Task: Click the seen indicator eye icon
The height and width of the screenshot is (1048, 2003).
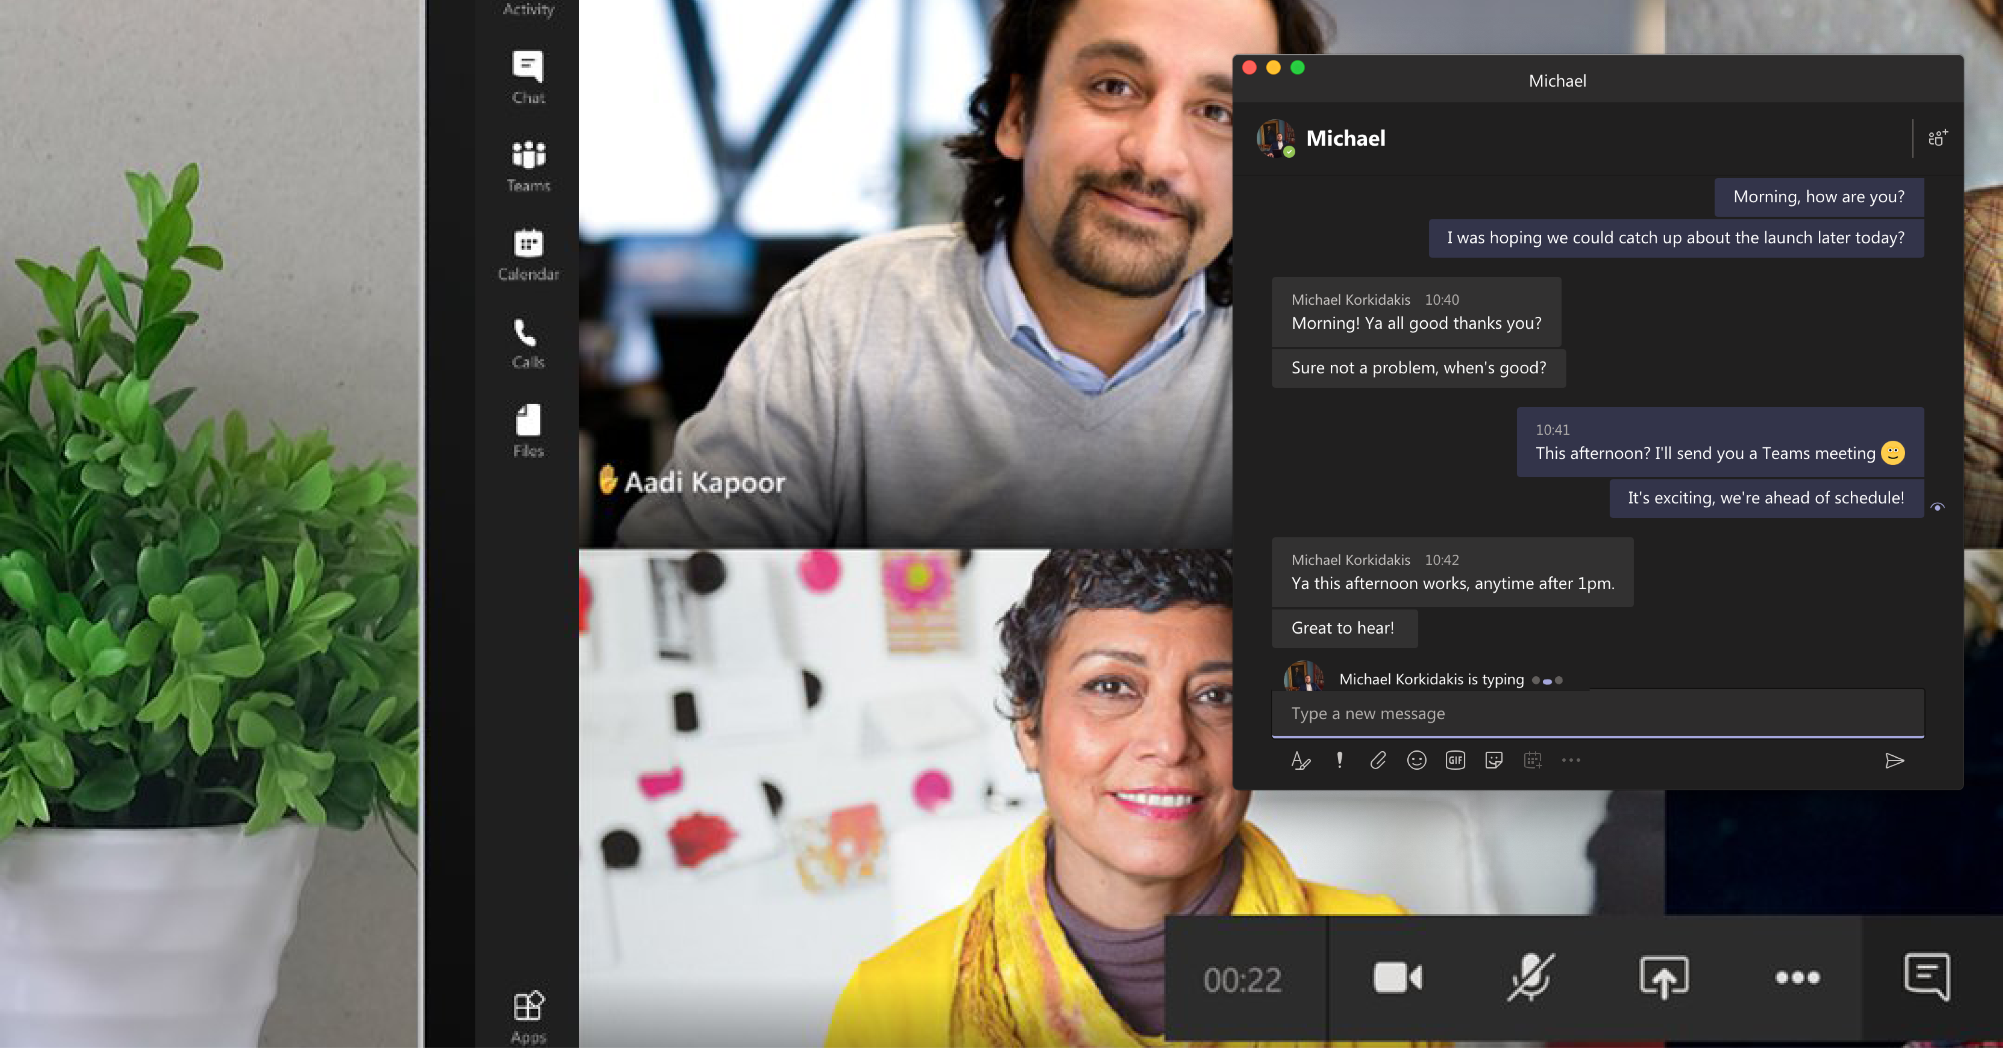Action: 1937,507
